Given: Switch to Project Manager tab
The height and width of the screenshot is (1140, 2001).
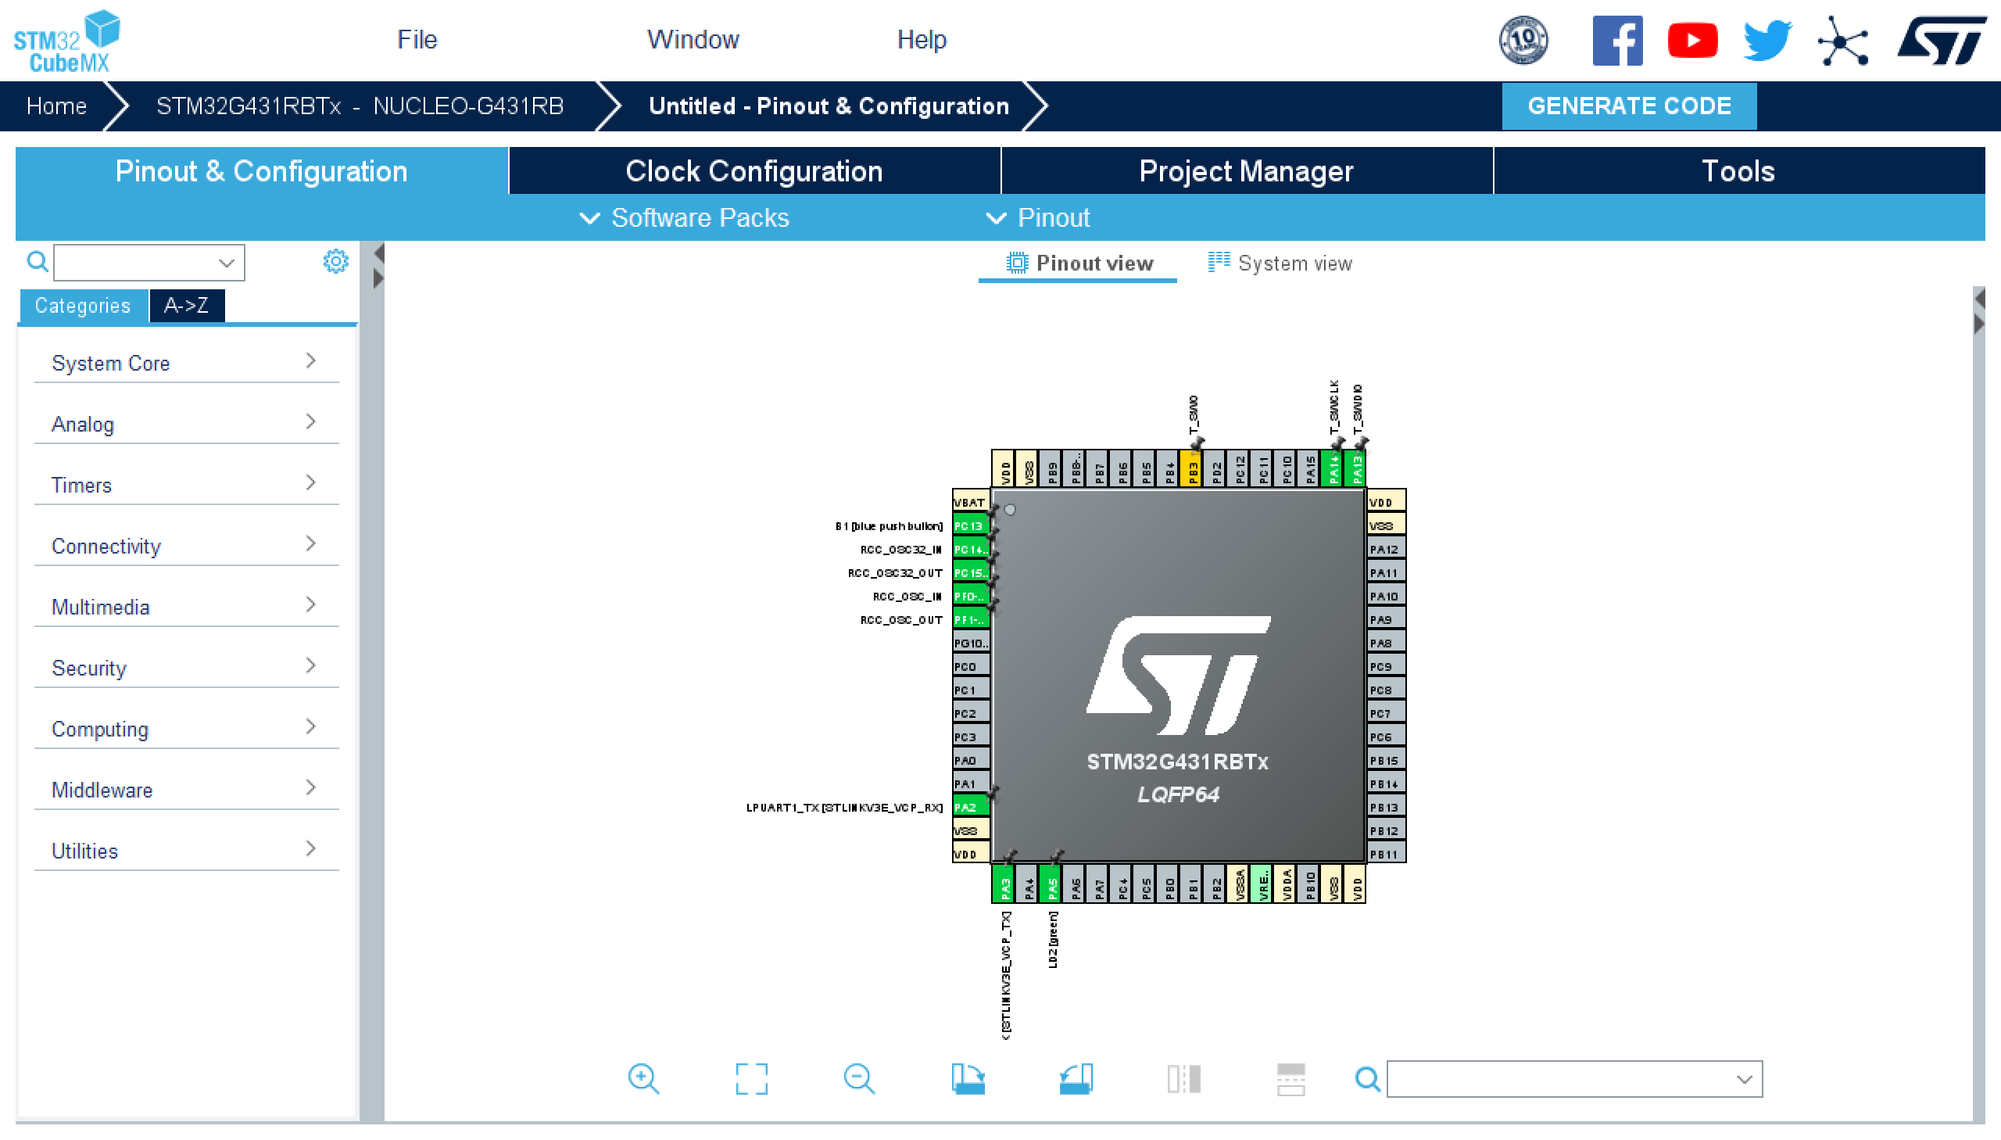Looking at the screenshot, I should click(1247, 170).
